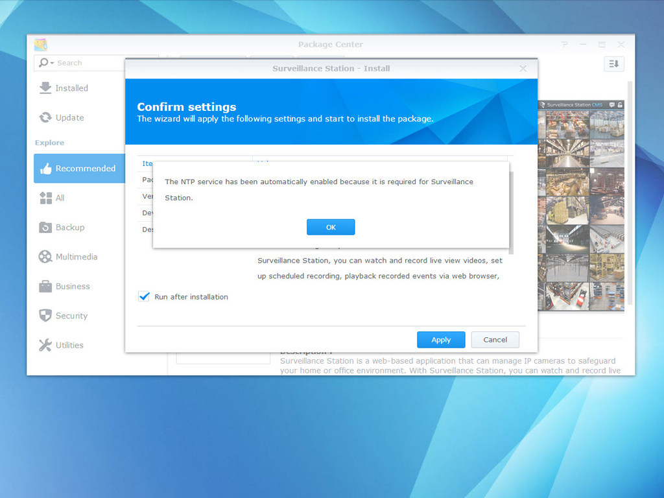Toggle Run after installation checkbox
The height and width of the screenshot is (498, 664).
click(144, 296)
